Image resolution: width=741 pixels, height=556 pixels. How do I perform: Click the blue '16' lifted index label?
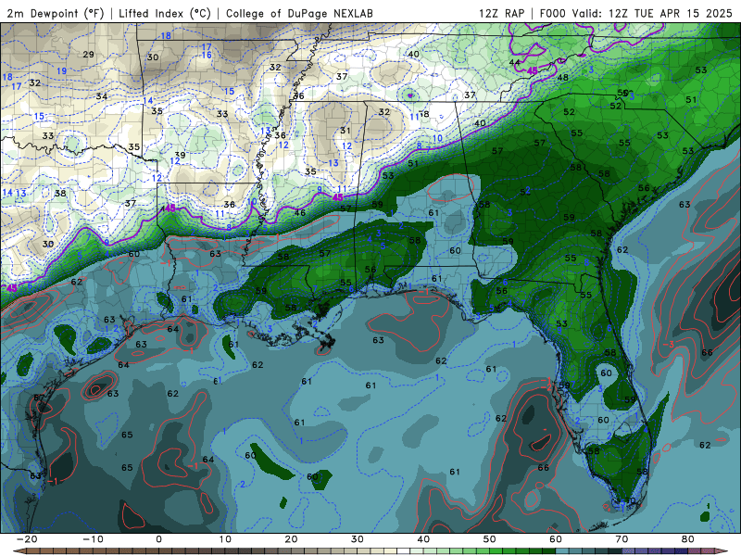pyautogui.click(x=207, y=56)
